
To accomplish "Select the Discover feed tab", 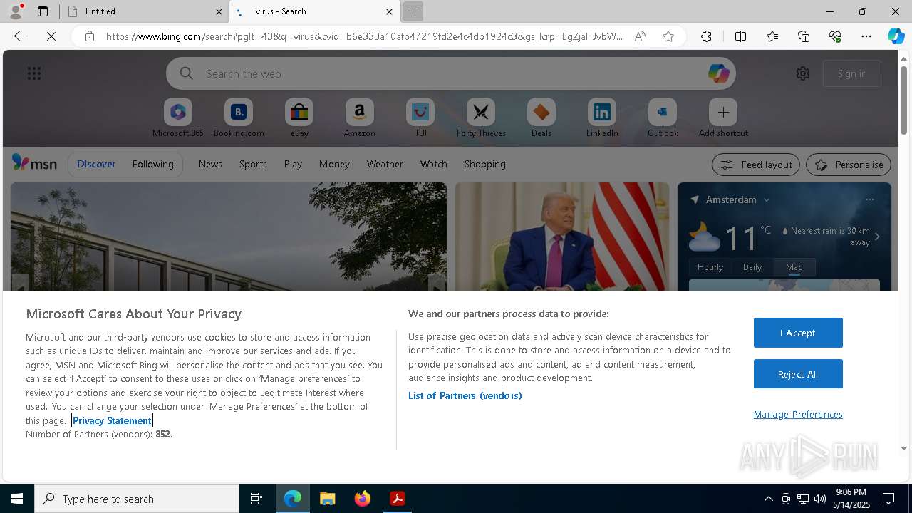I will coord(96,164).
